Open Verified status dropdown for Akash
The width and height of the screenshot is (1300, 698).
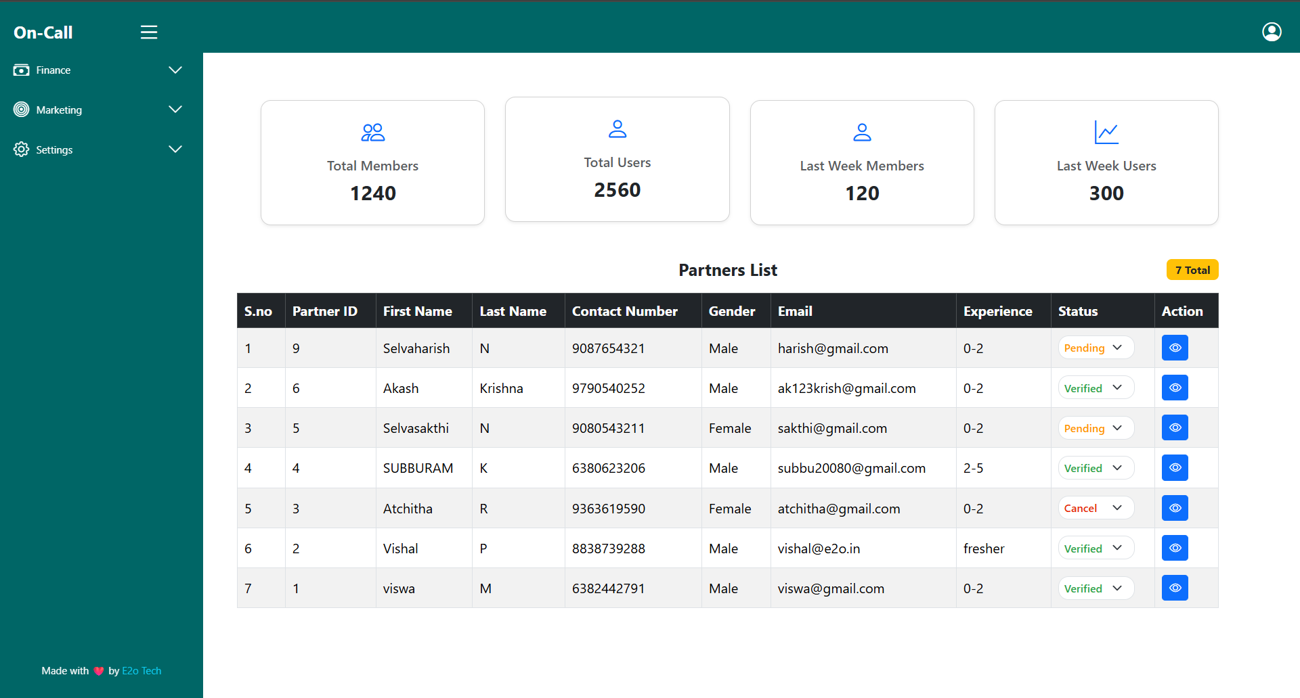(x=1095, y=388)
